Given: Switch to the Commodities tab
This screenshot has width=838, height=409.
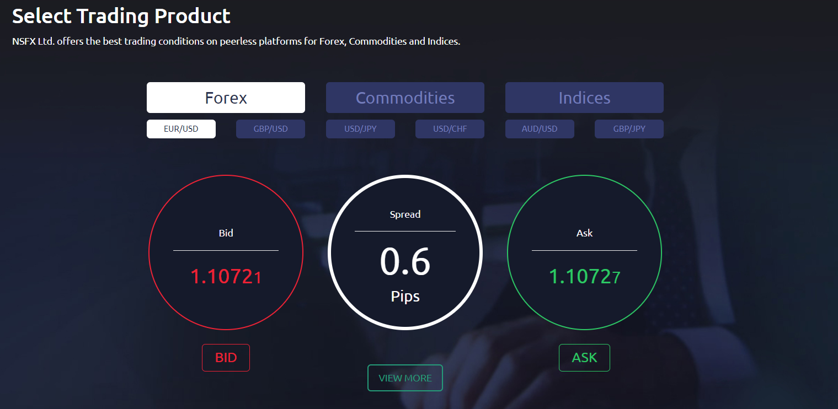Looking at the screenshot, I should 405,97.
